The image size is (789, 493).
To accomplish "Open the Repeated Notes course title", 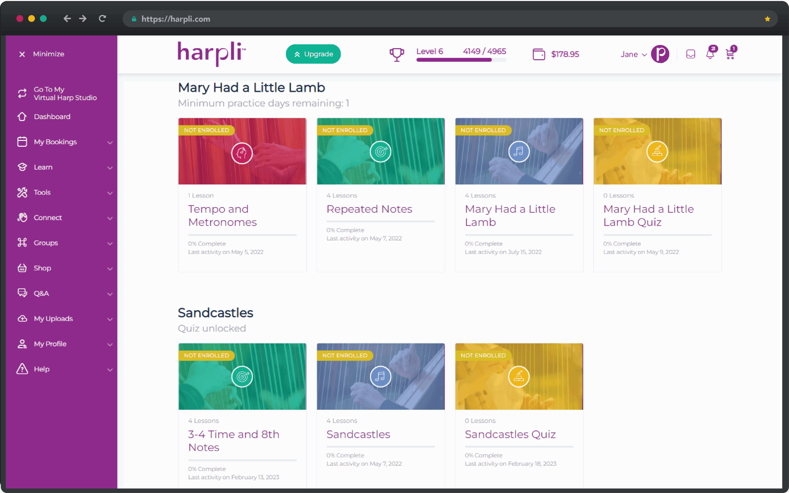I will [370, 209].
